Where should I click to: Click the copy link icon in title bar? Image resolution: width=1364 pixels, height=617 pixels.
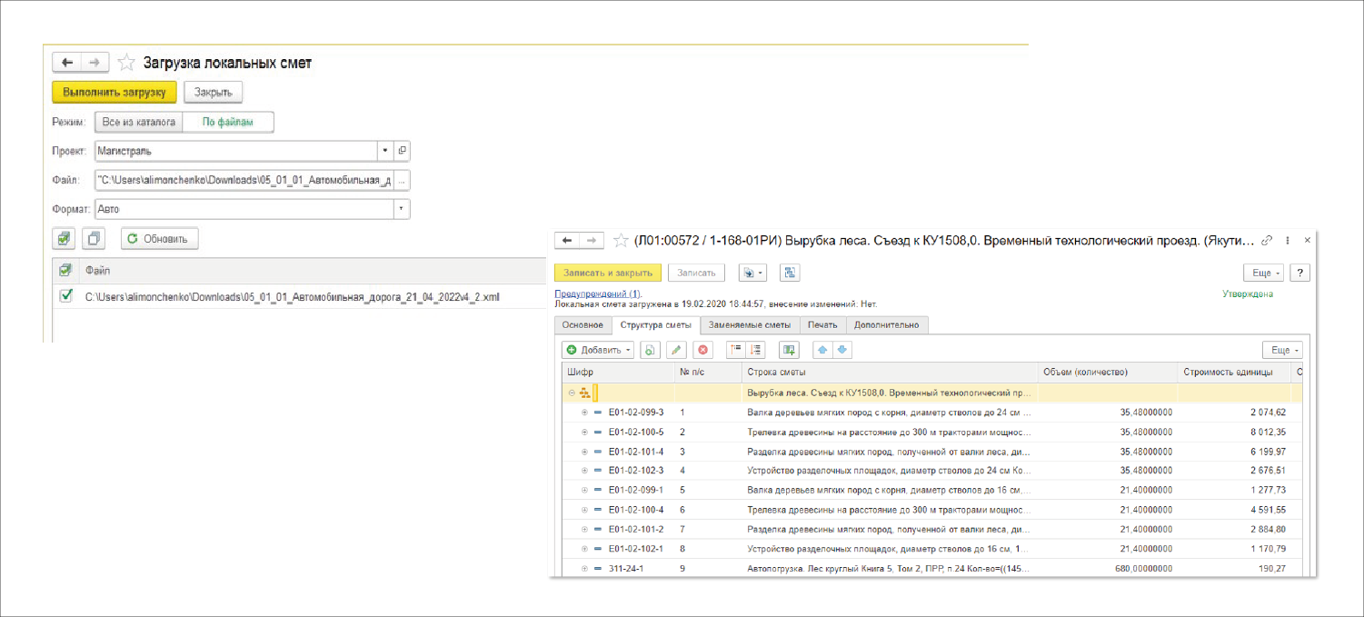pyautogui.click(x=1267, y=241)
